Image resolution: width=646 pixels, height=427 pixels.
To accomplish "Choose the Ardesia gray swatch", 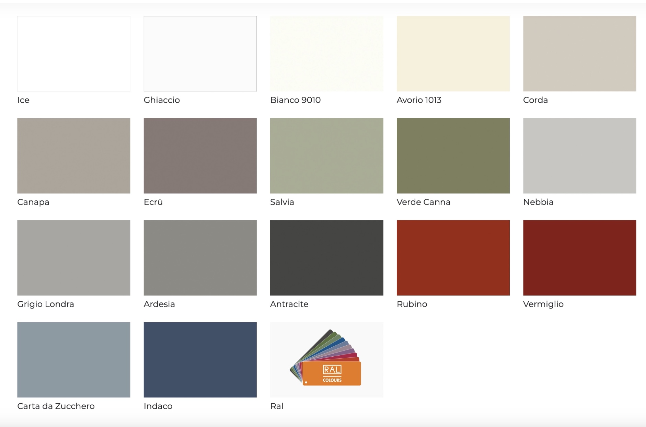I will 200,258.
